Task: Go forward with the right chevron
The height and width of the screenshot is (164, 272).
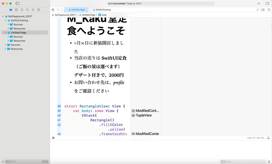Action: [62, 10]
